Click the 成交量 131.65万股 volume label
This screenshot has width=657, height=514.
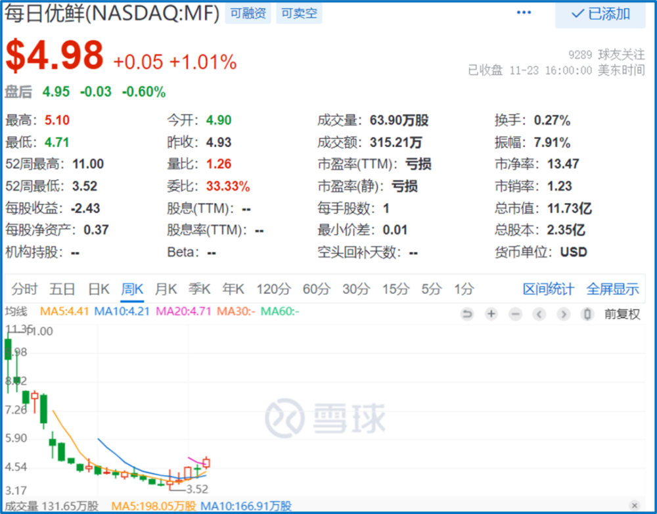coord(51,506)
